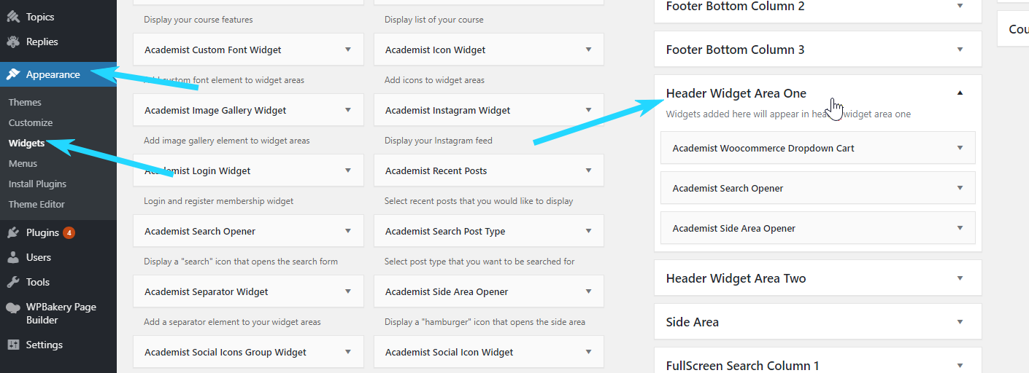Click the Appearance paintbrush icon
Image resolution: width=1029 pixels, height=373 pixels.
(x=13, y=74)
